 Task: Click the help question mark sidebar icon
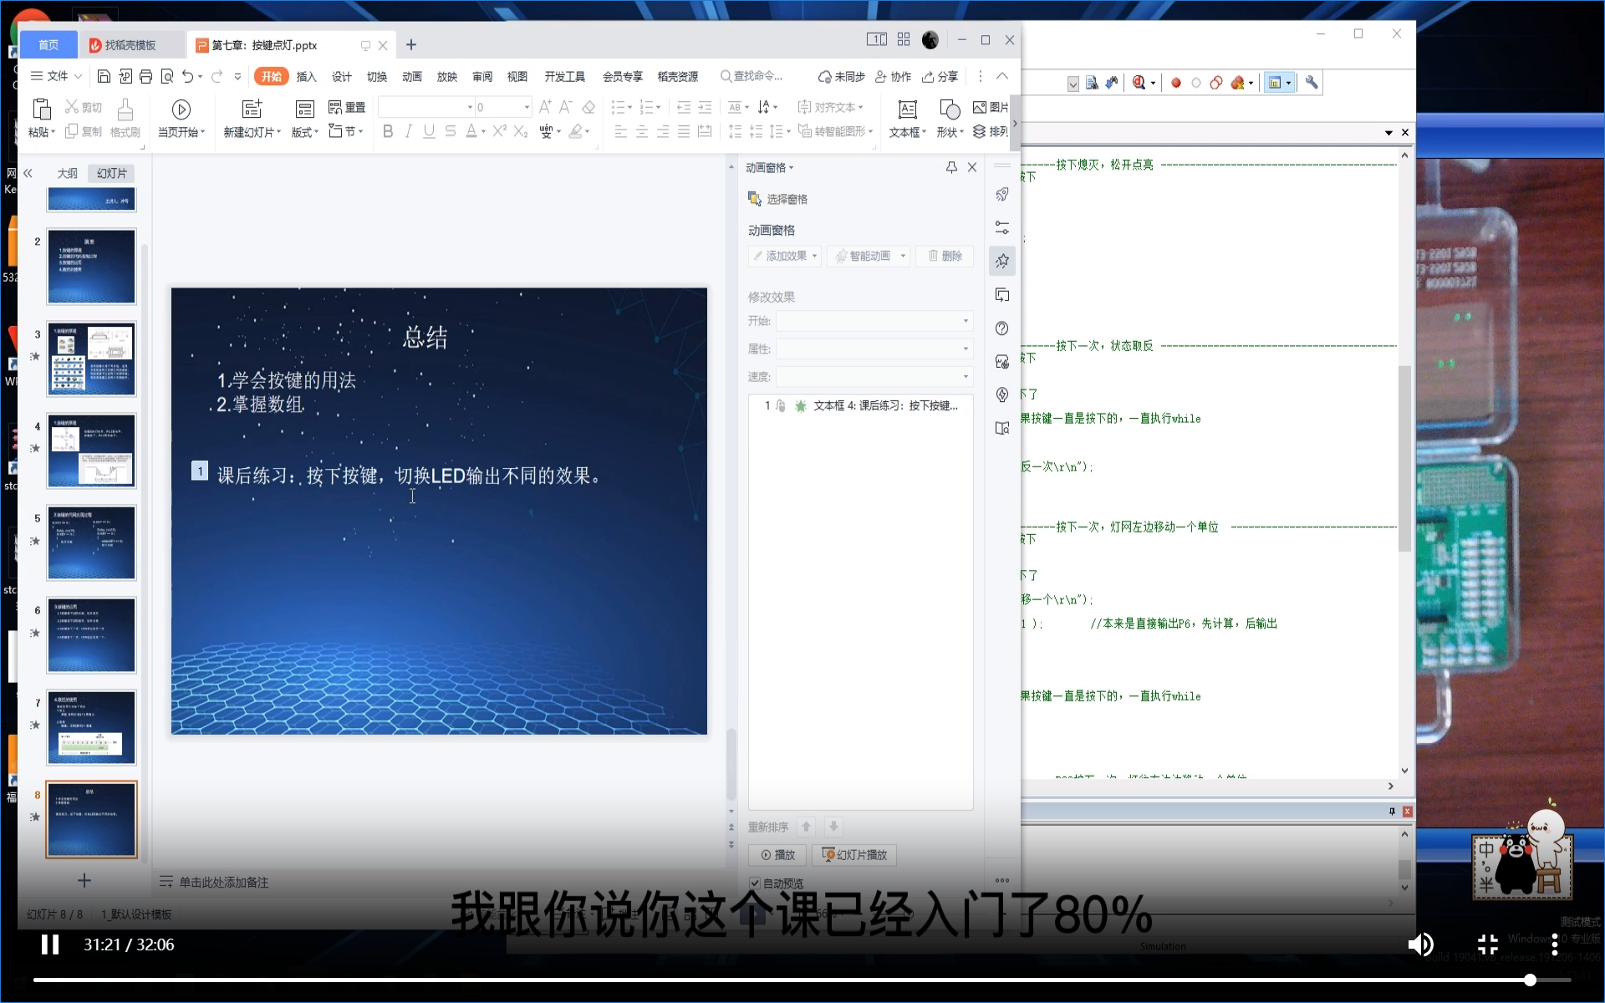[x=1002, y=328]
